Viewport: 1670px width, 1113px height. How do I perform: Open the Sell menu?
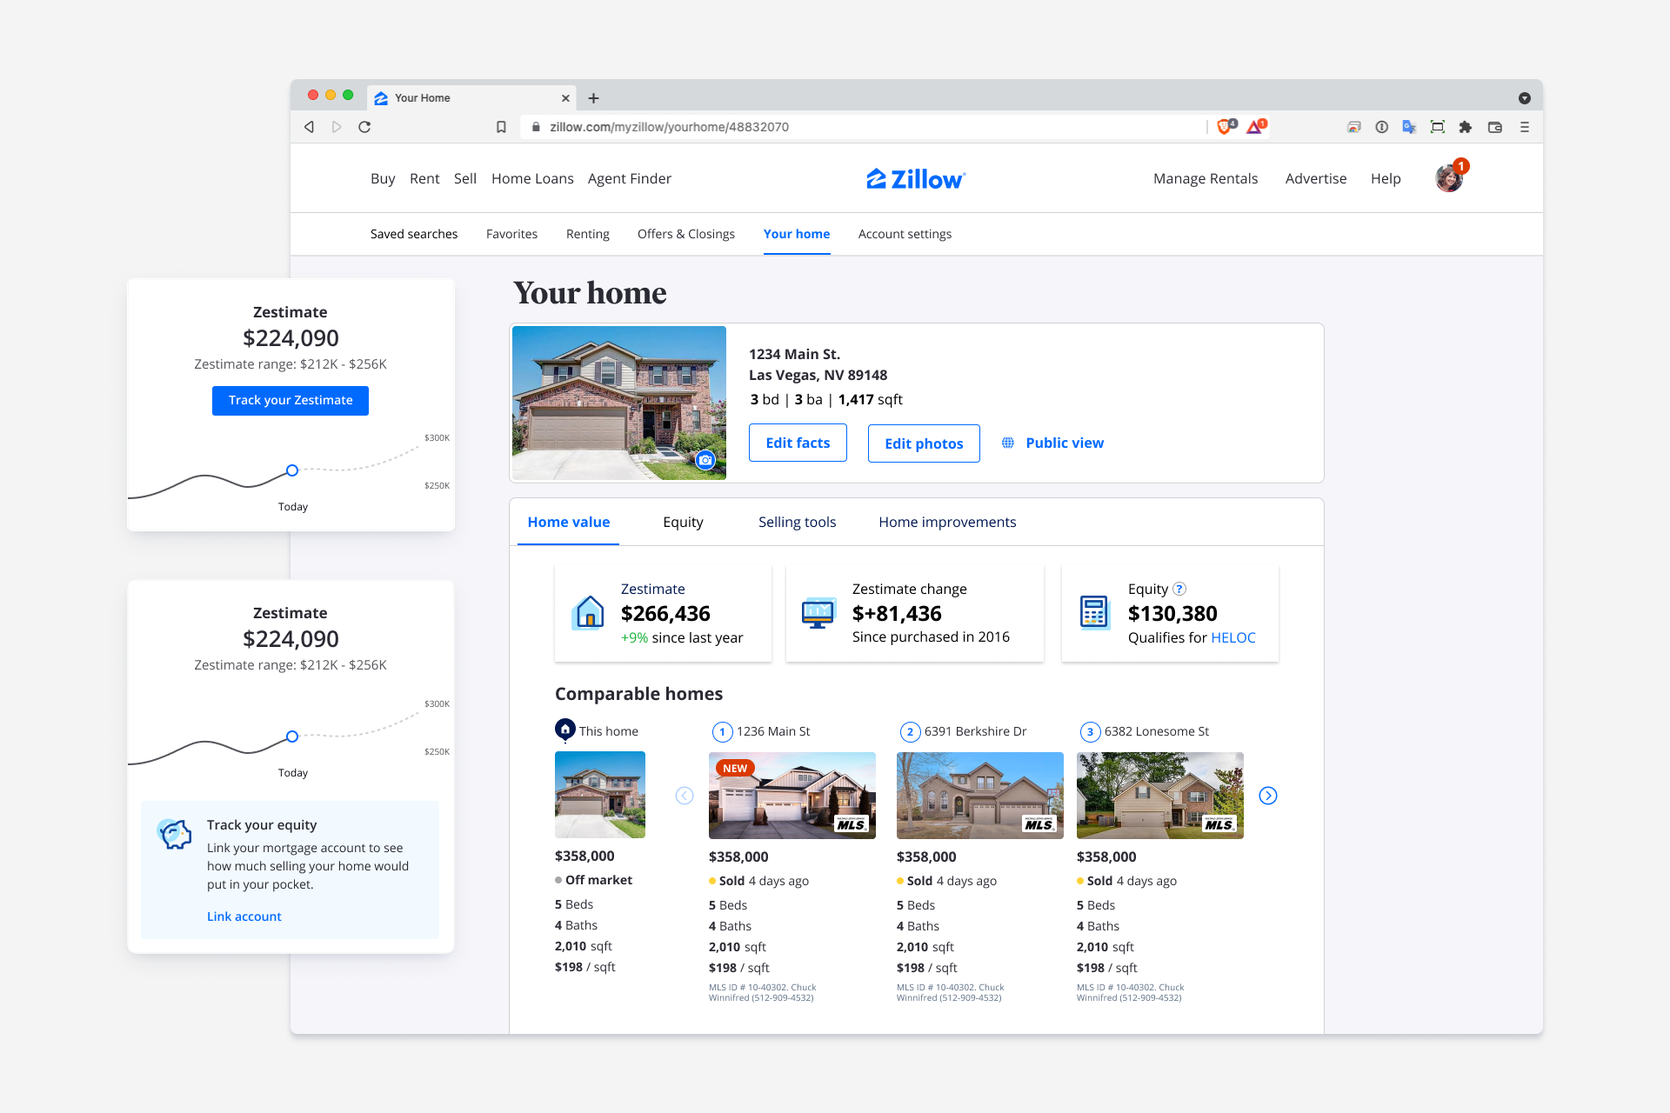[x=465, y=178]
